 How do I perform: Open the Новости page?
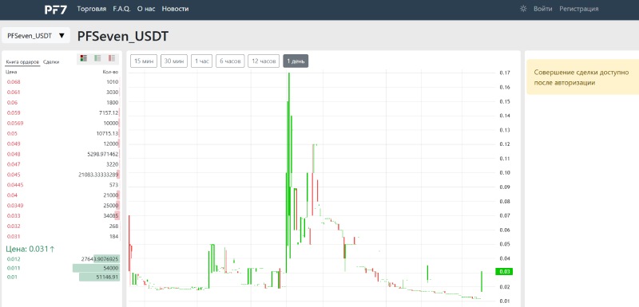coord(175,9)
